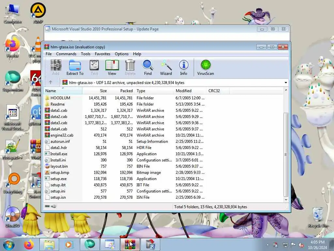Sort by the CRC32 column header
Image resolution: width=334 pixels, height=251 pixels.
[x=218, y=91]
